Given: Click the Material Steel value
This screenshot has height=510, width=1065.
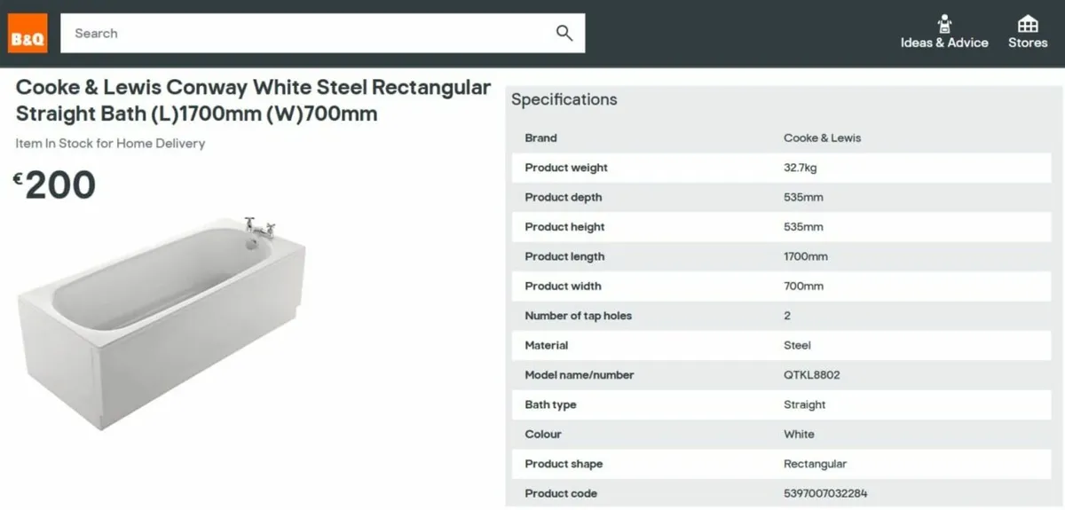Looking at the screenshot, I should tap(797, 345).
